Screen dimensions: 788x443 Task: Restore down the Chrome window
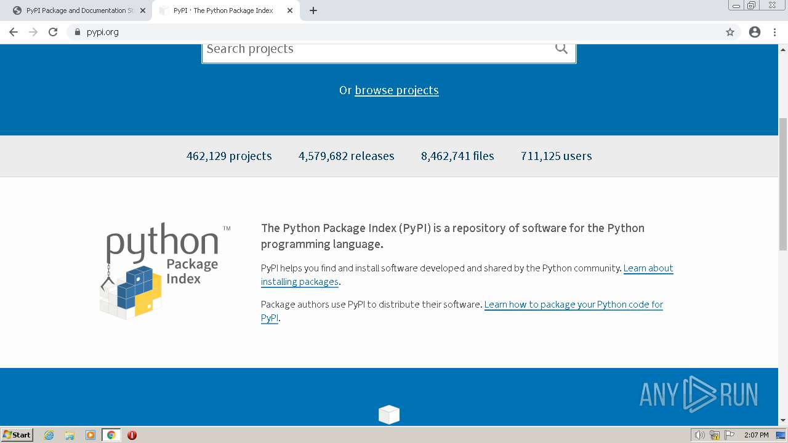tap(752, 5)
